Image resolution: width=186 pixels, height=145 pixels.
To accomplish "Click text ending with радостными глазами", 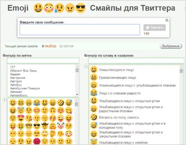I will (x=131, y=109).
